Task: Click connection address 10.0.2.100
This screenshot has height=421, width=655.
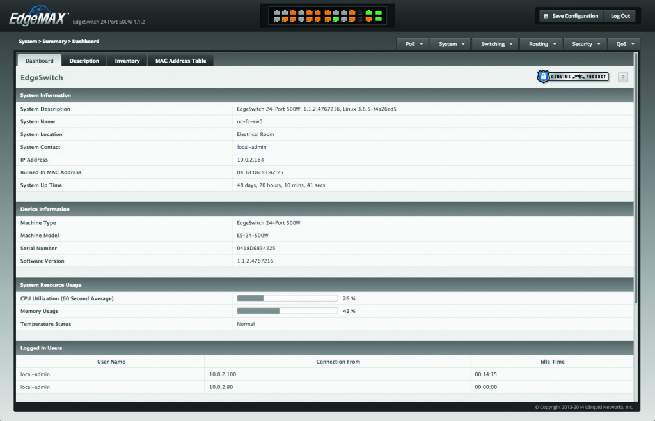Action: click(223, 375)
